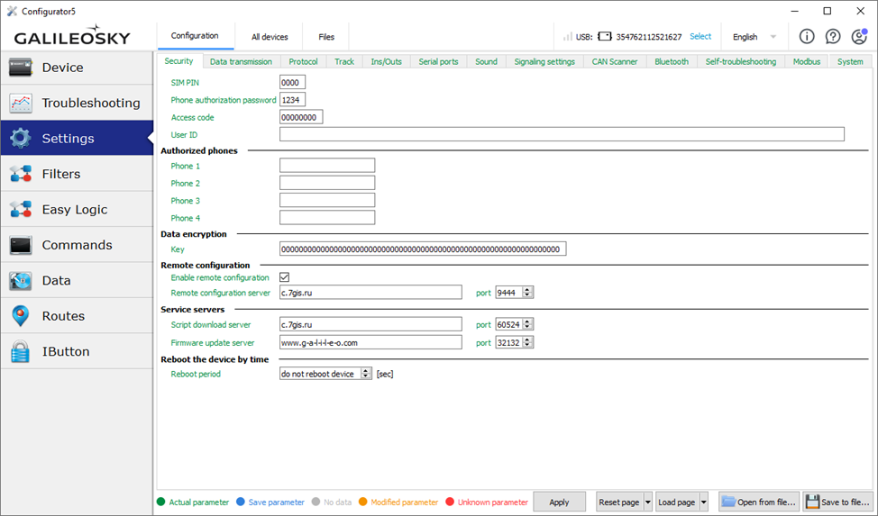878x516 pixels.
Task: Open Troubleshooting chart icon in sidebar
Action: click(21, 103)
